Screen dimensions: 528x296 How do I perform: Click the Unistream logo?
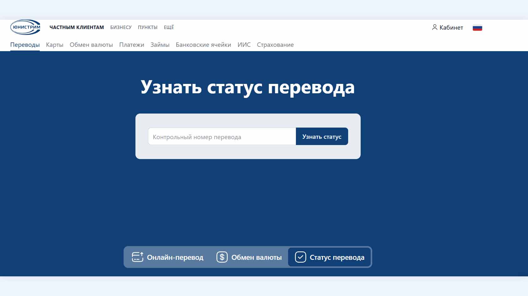pos(25,27)
